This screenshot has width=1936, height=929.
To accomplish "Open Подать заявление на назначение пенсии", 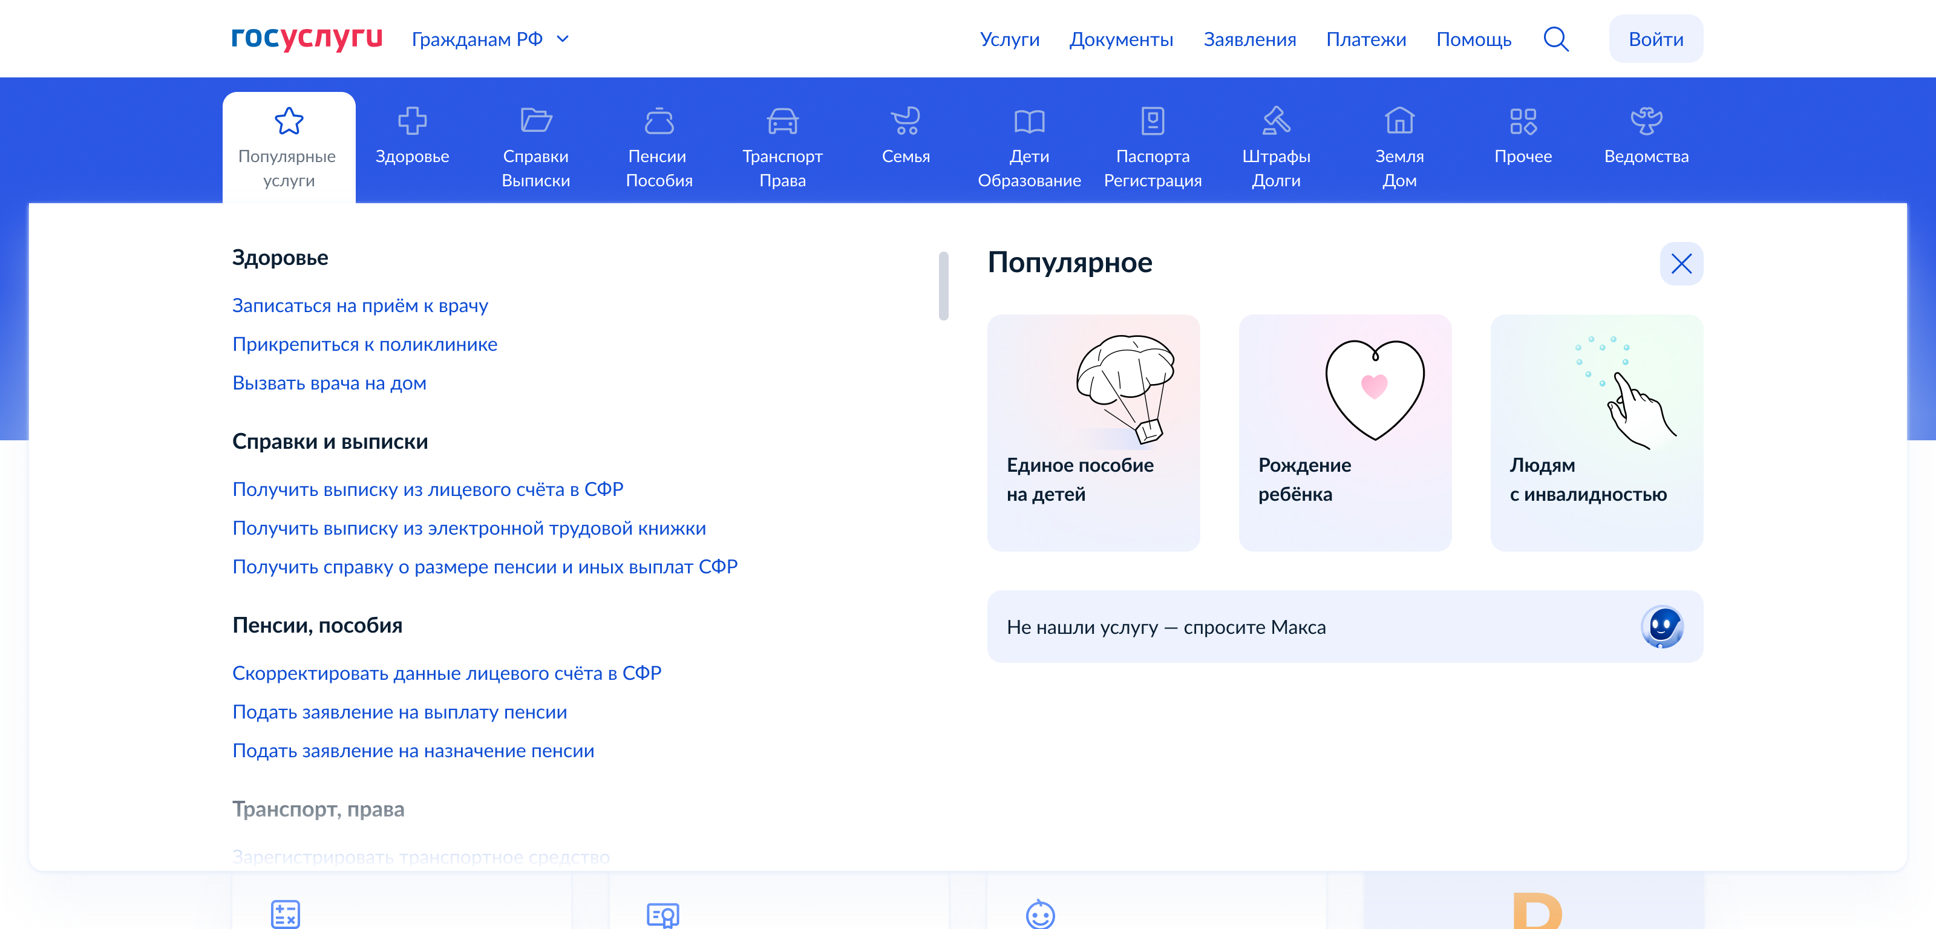I will (x=413, y=751).
